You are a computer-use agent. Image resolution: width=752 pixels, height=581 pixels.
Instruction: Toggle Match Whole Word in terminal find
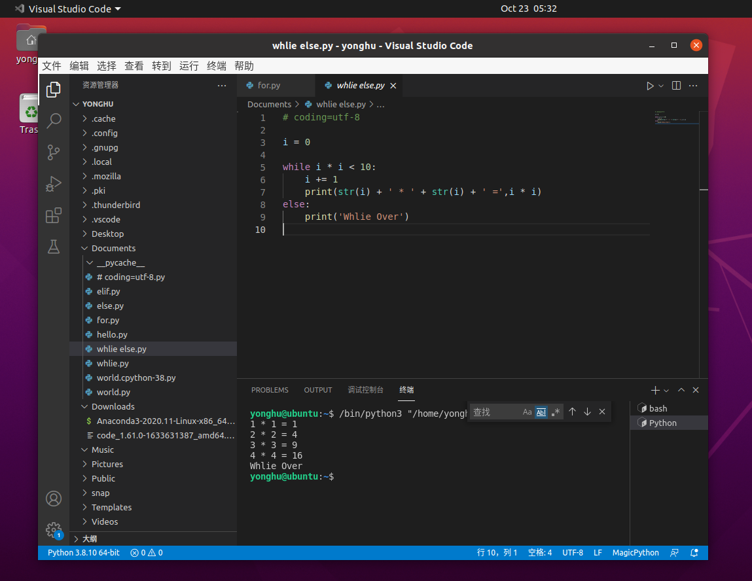click(x=541, y=412)
